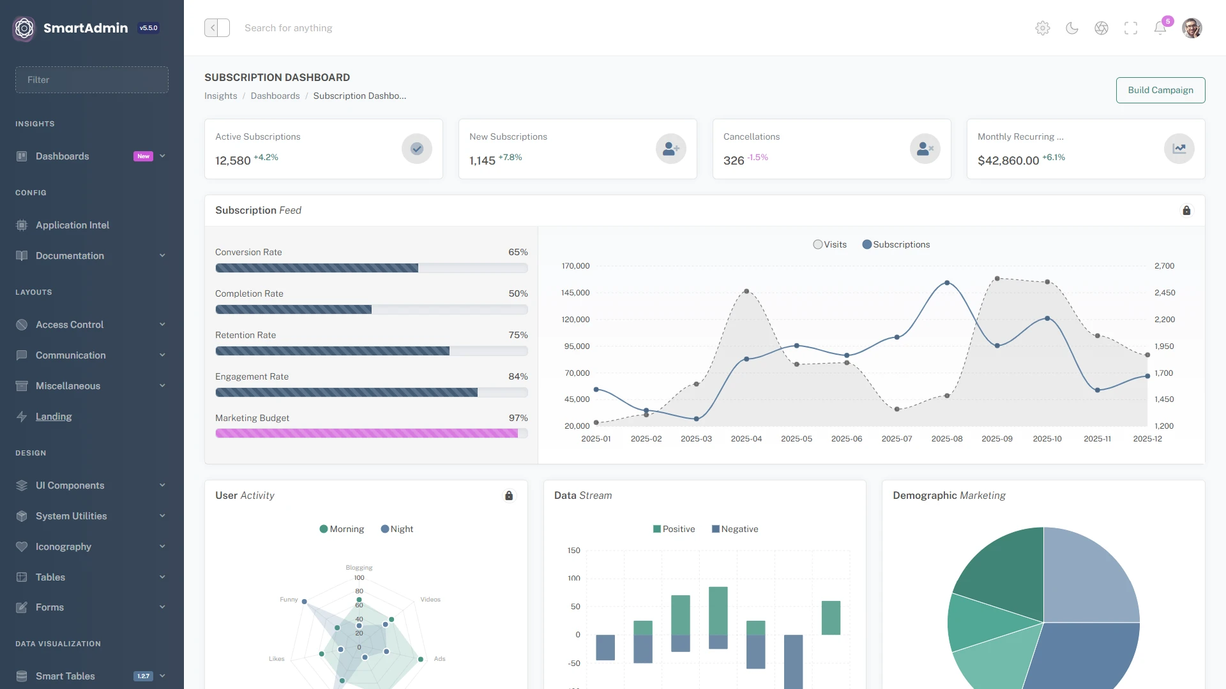Click the Documentation book icon
Screen dimensions: 1226x689
[x=22, y=256]
